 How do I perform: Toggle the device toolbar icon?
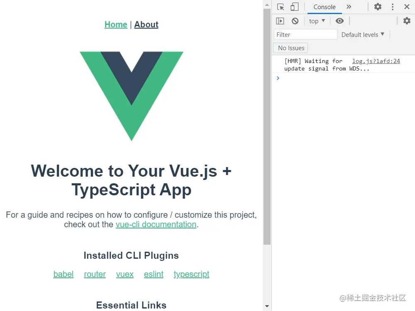click(294, 7)
